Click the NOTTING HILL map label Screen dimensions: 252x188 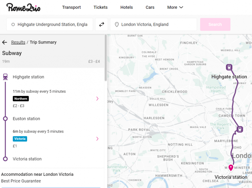(x=180, y=145)
